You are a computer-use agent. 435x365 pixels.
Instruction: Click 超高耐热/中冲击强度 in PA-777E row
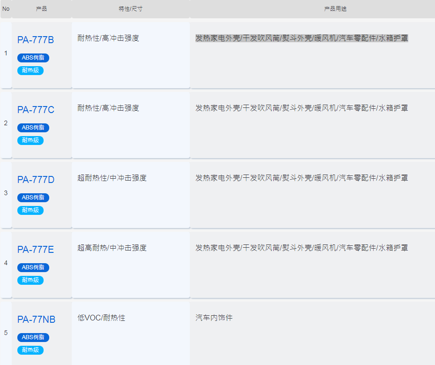point(112,248)
